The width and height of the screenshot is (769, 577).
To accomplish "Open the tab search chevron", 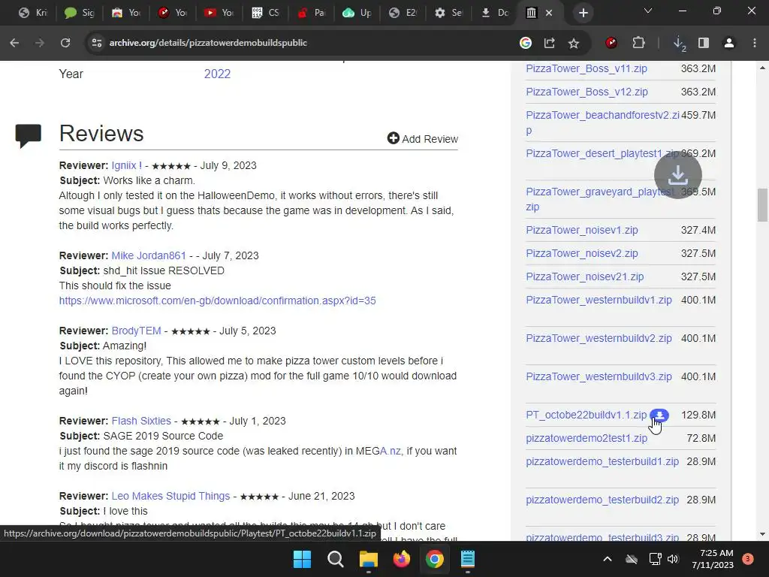I will tap(648, 11).
